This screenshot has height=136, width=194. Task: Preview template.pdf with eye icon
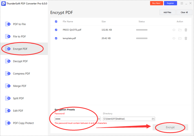[174, 38]
